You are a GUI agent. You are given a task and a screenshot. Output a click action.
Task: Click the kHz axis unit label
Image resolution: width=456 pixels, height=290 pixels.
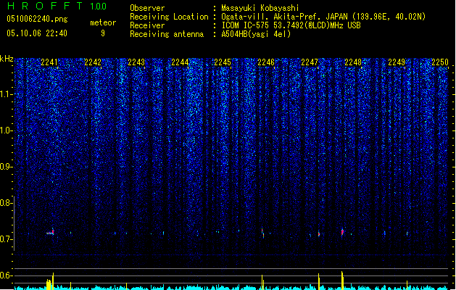(x=7, y=59)
